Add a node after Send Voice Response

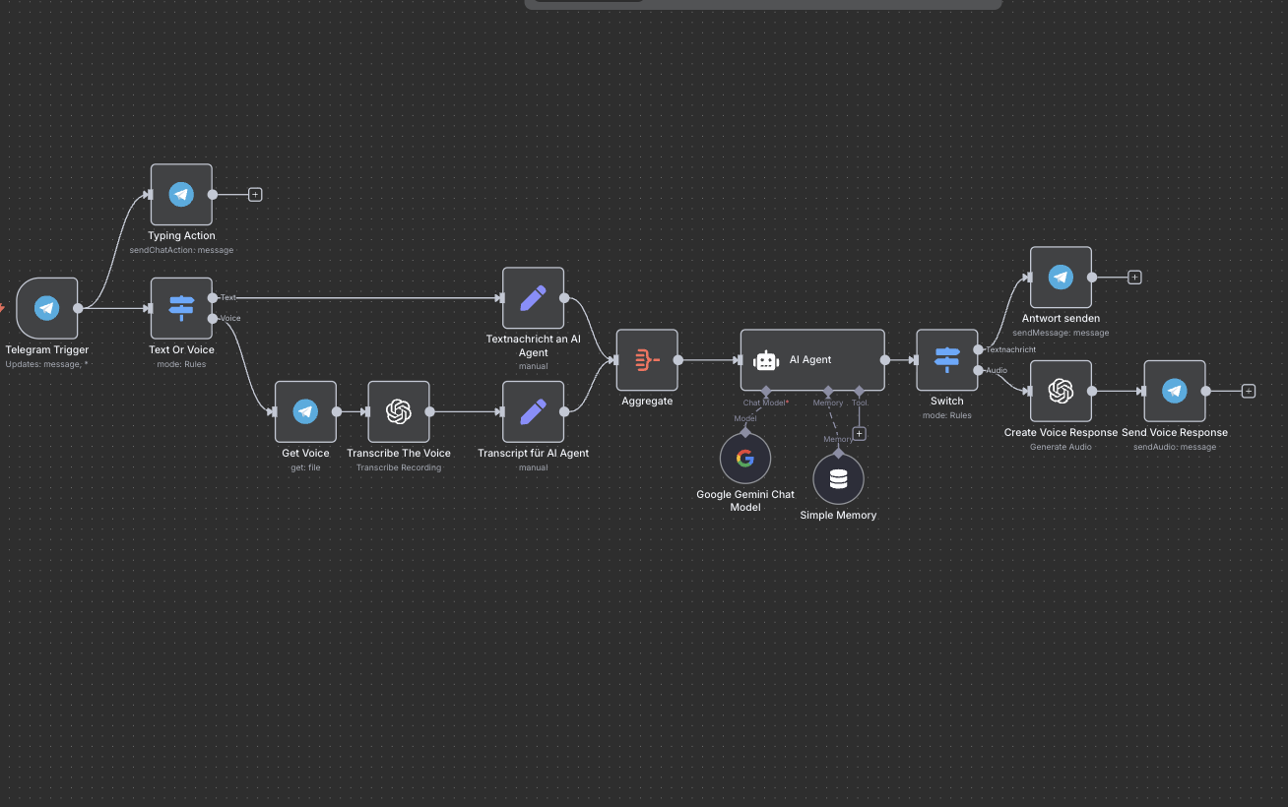(x=1249, y=391)
